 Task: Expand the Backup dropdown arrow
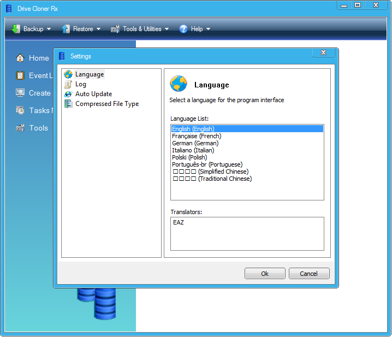(49, 29)
